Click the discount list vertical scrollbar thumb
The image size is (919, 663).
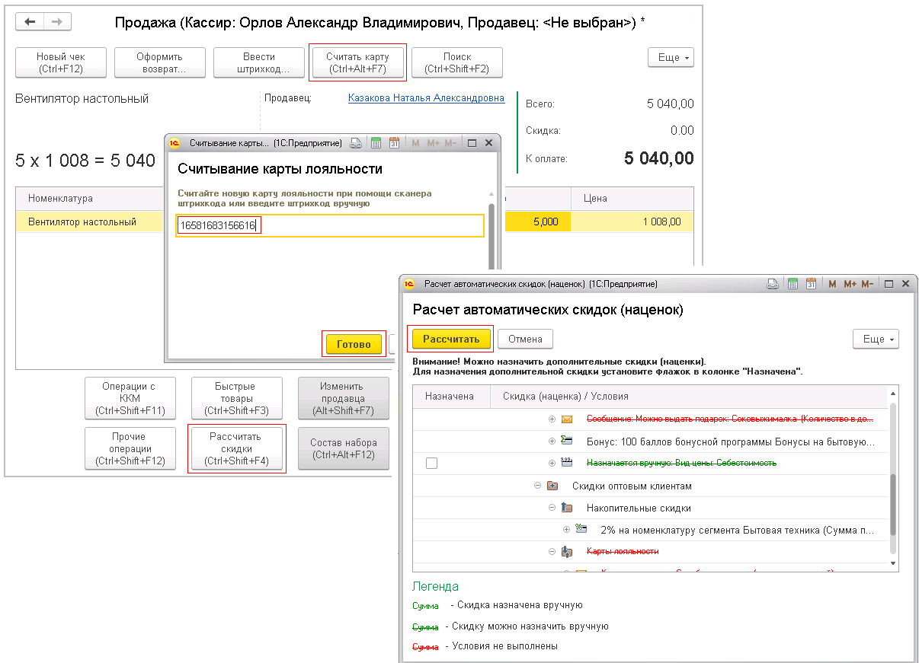pos(893,506)
